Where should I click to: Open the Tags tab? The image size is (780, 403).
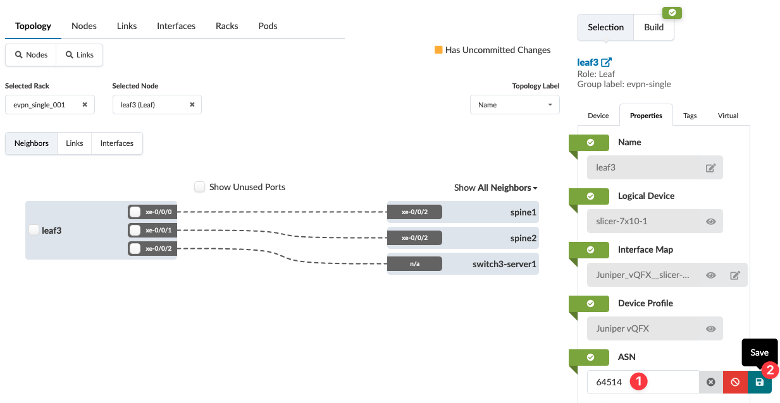tap(690, 116)
